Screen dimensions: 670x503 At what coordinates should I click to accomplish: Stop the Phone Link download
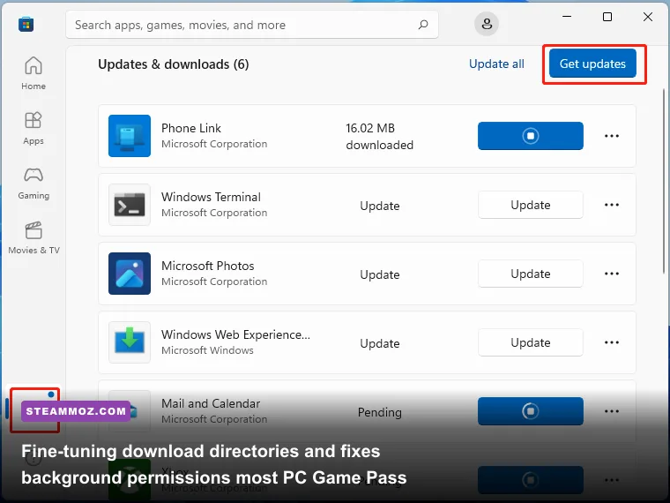click(531, 136)
